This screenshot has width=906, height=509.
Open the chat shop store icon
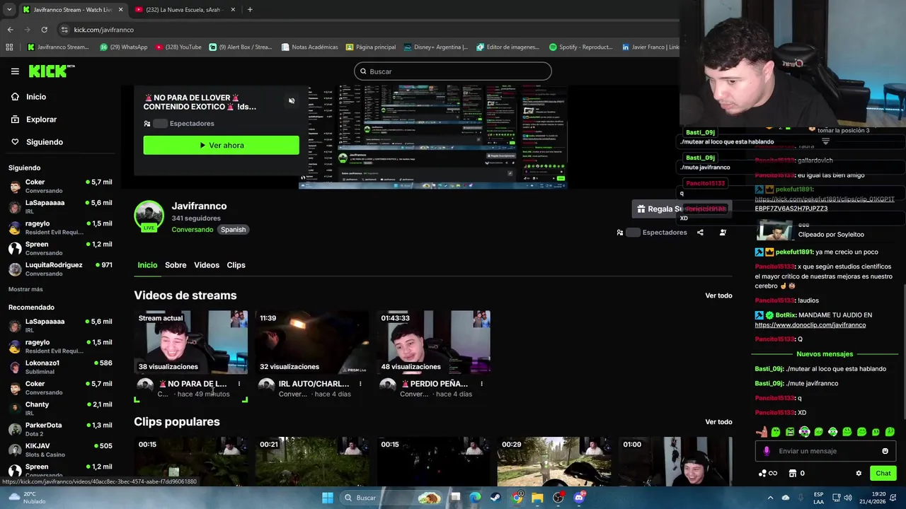[x=793, y=474]
